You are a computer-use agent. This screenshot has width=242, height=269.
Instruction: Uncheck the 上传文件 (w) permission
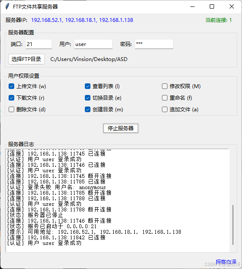tap(11, 86)
